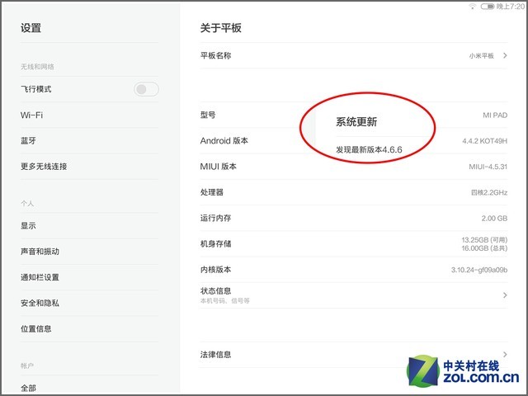Tap 发现最新版本4.6.6 update notice
528x396 pixels.
[x=369, y=149]
